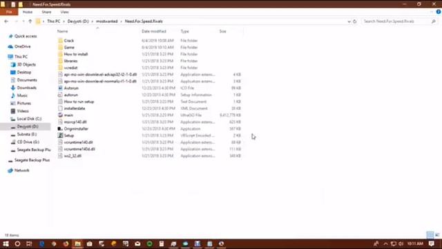442x249 pixels.
Task: Open the File menu
Action: [x=9, y=12]
